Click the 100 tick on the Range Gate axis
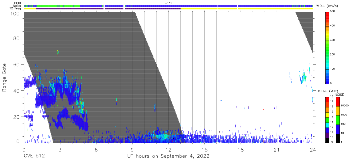The image size is (352, 162). (14, 13)
